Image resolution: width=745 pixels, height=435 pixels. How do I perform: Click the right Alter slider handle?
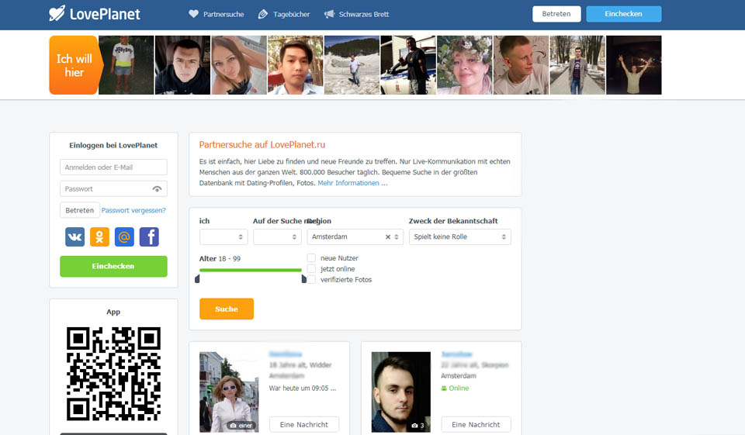click(303, 278)
